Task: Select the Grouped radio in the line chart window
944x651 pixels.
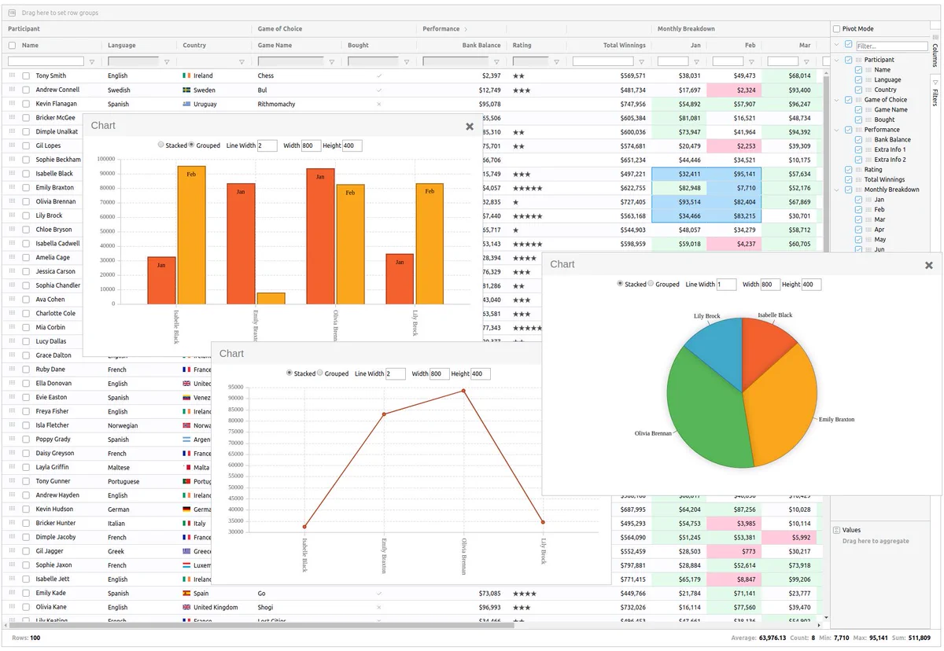Action: 320,373
